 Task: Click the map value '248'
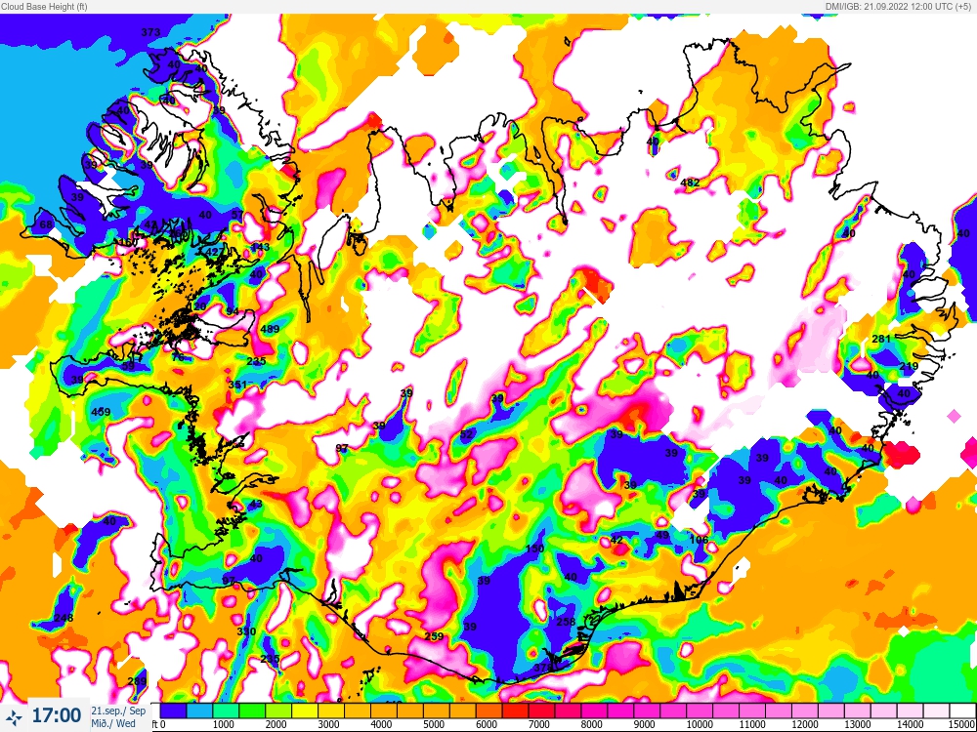[64, 618]
